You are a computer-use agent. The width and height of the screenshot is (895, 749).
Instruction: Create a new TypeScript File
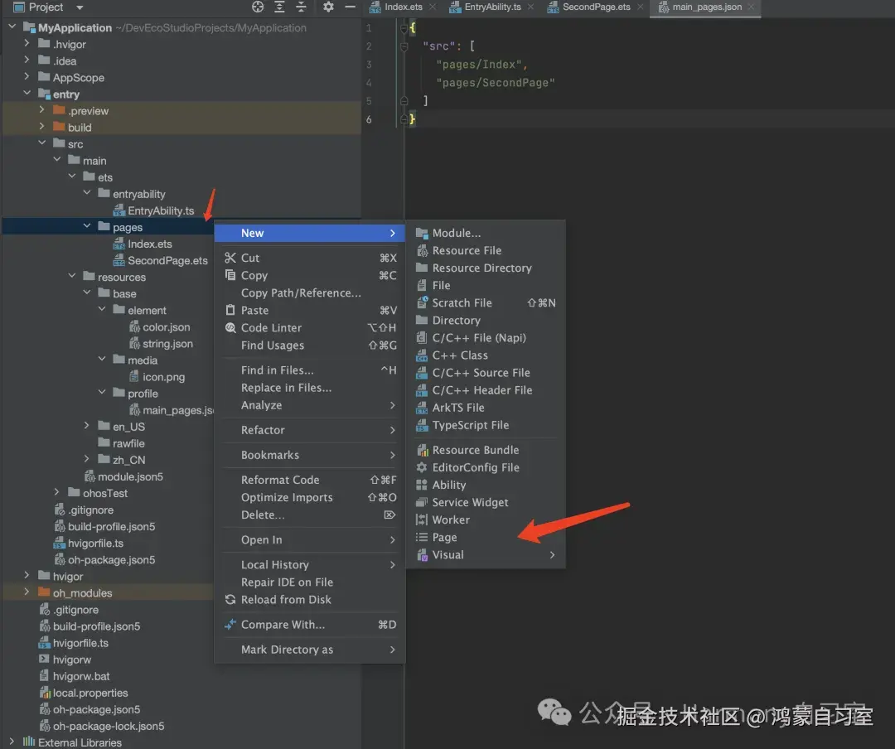[x=486, y=425]
